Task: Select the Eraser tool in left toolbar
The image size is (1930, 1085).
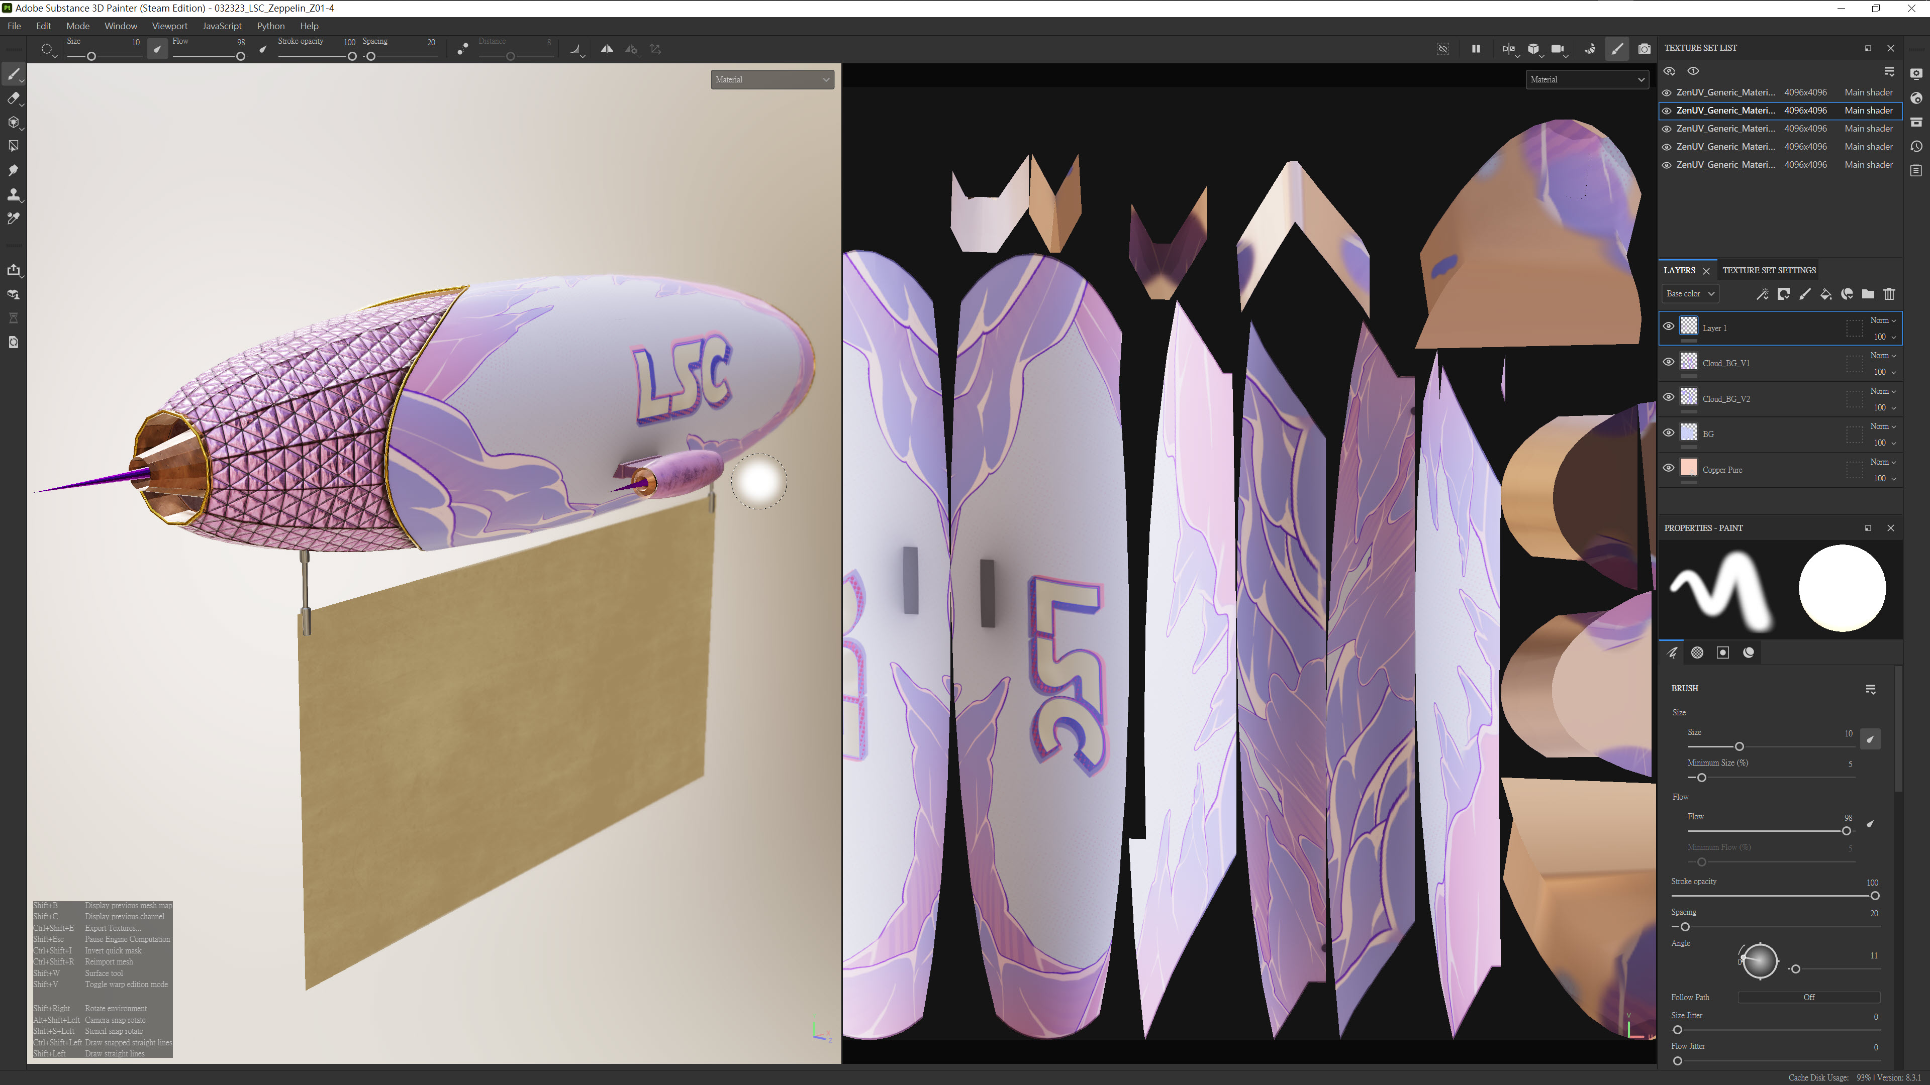Action: [x=13, y=98]
